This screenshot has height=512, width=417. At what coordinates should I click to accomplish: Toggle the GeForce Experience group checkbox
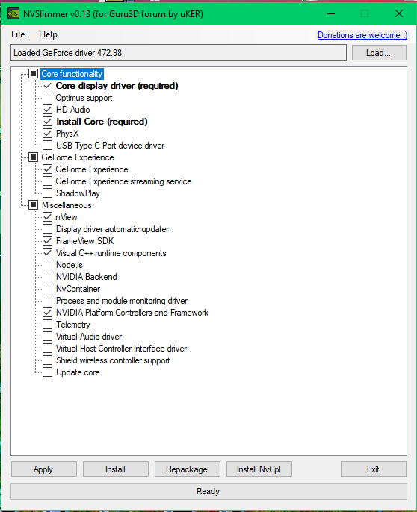33,157
